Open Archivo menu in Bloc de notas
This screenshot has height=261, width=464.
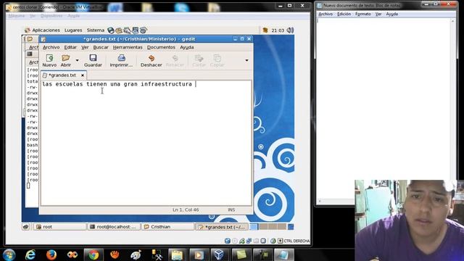pyautogui.click(x=326, y=14)
